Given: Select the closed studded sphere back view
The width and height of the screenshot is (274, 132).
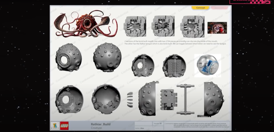Looking at the screenshot, I should [x=107, y=57].
